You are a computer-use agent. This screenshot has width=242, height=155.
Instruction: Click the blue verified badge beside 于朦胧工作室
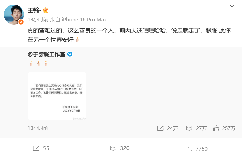click(70, 54)
